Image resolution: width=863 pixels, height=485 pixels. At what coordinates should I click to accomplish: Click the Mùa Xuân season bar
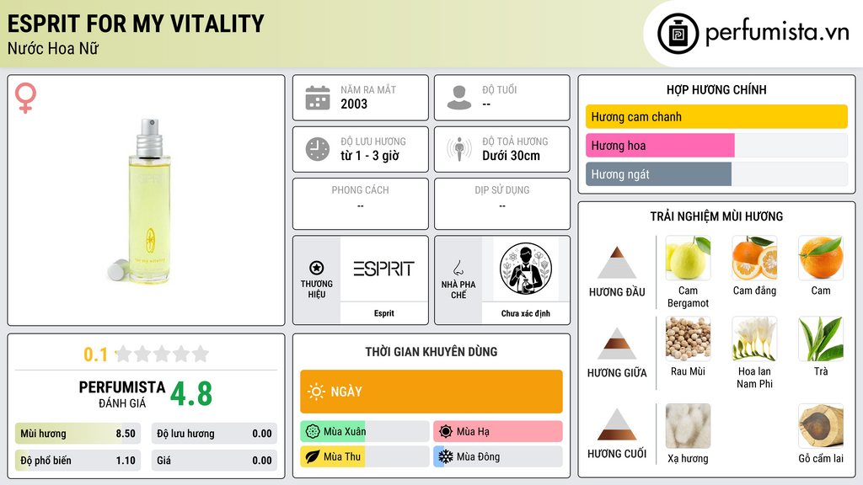coord(365,431)
